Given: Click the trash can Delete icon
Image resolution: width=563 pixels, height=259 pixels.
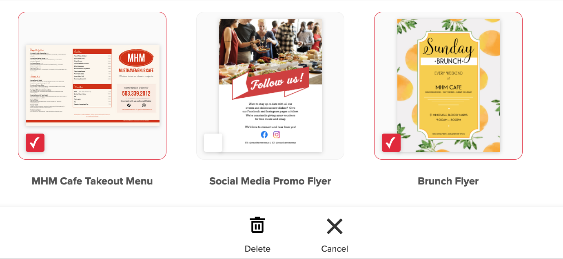Looking at the screenshot, I should pyautogui.click(x=257, y=225).
